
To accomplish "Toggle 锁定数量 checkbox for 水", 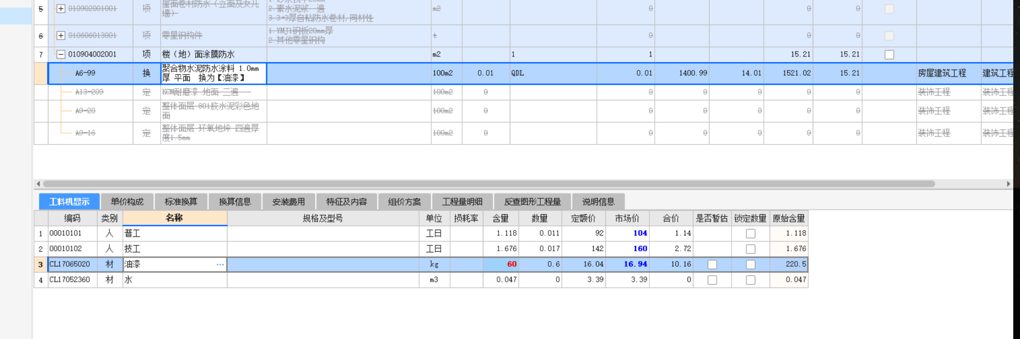I will point(750,280).
